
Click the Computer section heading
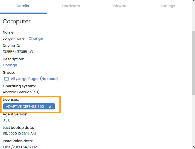(x=17, y=21)
